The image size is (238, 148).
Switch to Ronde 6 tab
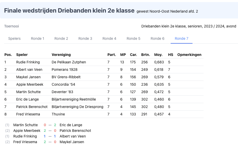[157, 38]
